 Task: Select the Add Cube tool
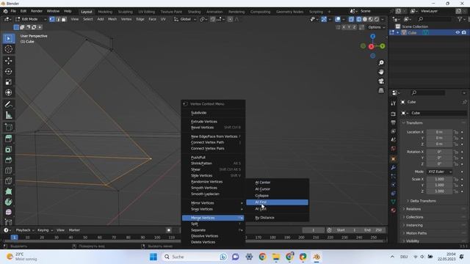point(8,127)
